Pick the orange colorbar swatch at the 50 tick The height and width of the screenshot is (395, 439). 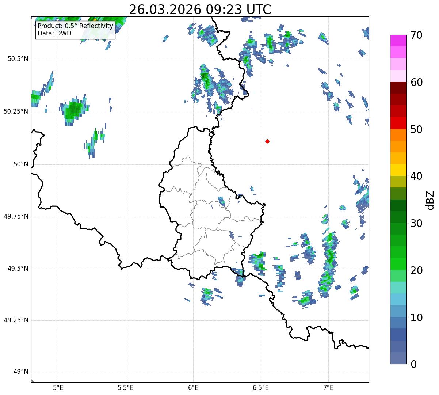coord(398,135)
